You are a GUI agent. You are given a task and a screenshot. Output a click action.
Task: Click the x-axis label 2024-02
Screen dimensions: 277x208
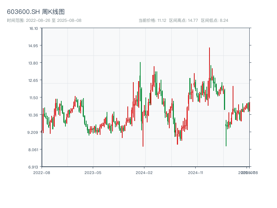coord(144,173)
